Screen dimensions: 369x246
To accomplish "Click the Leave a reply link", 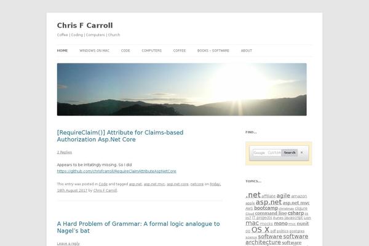I will pos(68,244).
